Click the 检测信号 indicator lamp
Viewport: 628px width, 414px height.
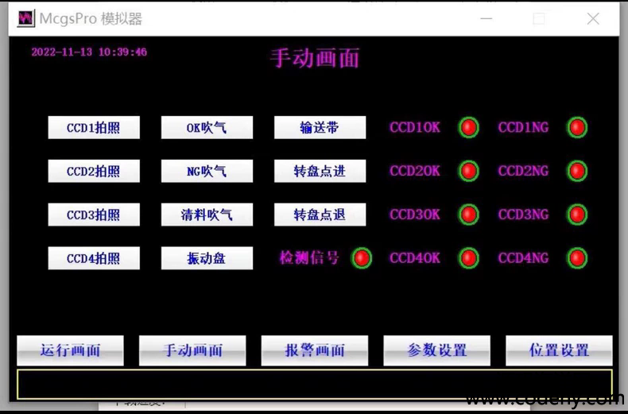pyautogui.click(x=362, y=258)
